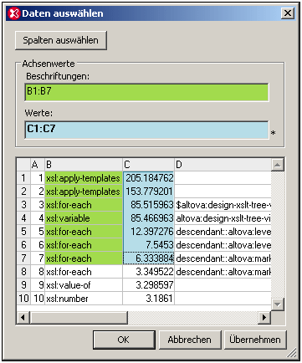The height and width of the screenshot is (363, 302).
Task: Click the horizontal scrollbar thumb
Action: coord(79,317)
